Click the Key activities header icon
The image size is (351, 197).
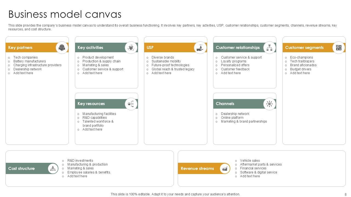click(131, 48)
